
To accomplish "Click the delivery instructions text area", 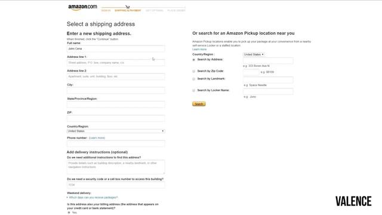I will click(x=116, y=167).
